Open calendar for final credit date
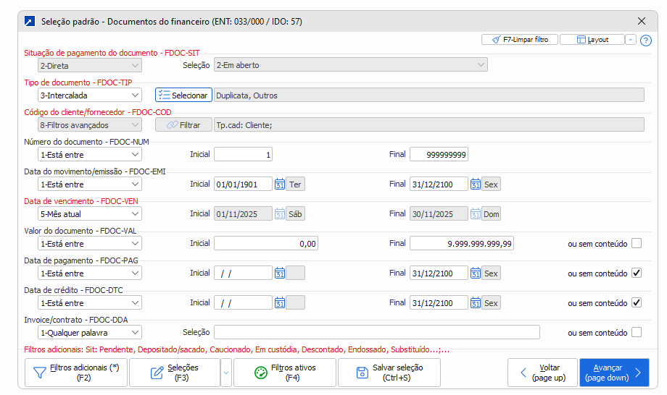Screen dimensions: 667x395 point(476,303)
